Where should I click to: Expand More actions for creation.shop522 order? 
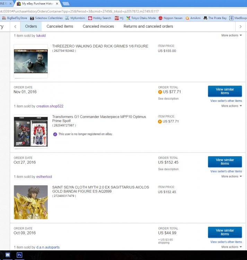pyautogui.click(x=232, y=106)
